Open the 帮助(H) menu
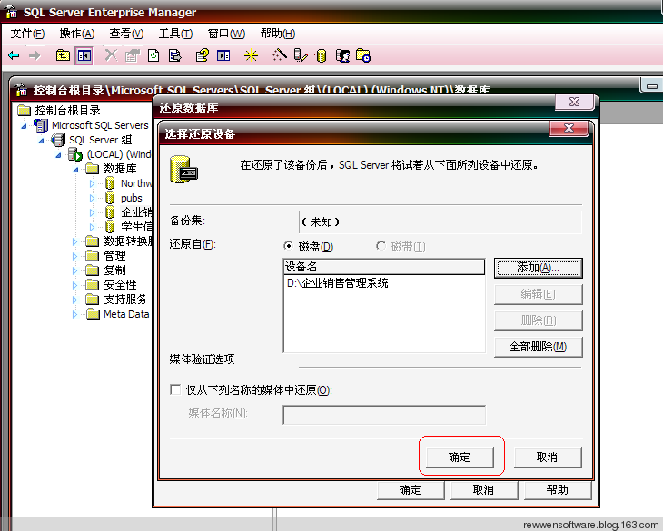 [278, 34]
